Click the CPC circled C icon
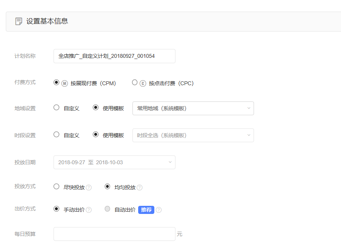The height and width of the screenshot is (244, 341). click(143, 83)
